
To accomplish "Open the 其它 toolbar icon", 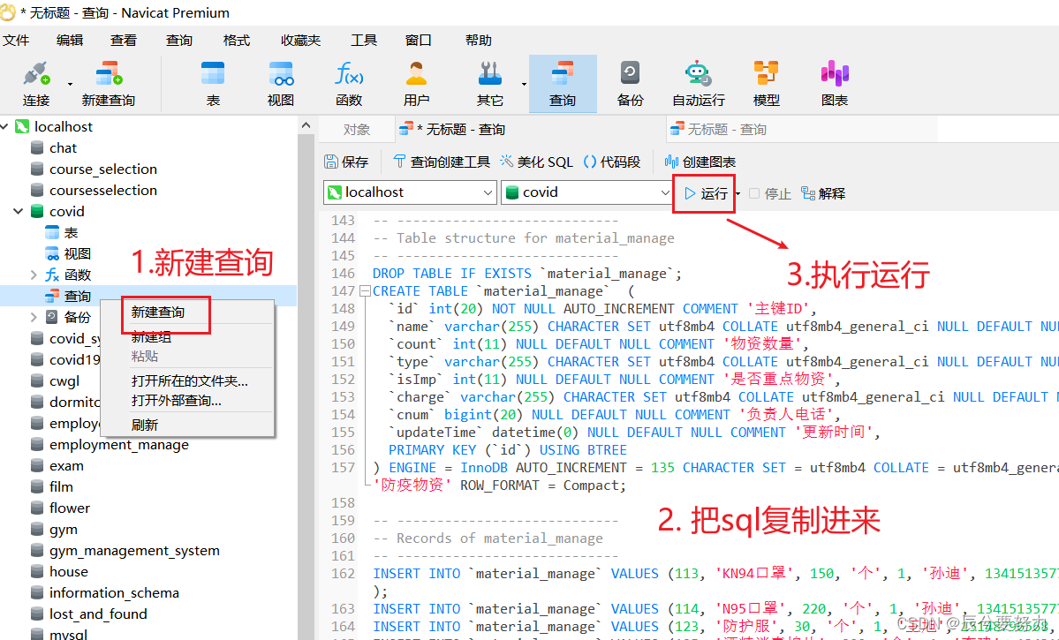I will 489,84.
